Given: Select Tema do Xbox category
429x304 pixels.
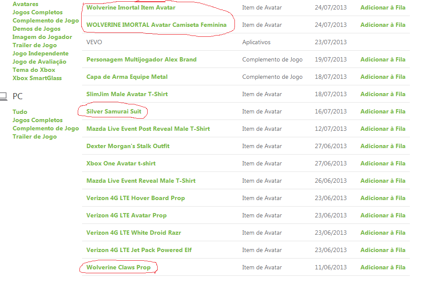Looking at the screenshot, I should (x=34, y=70).
